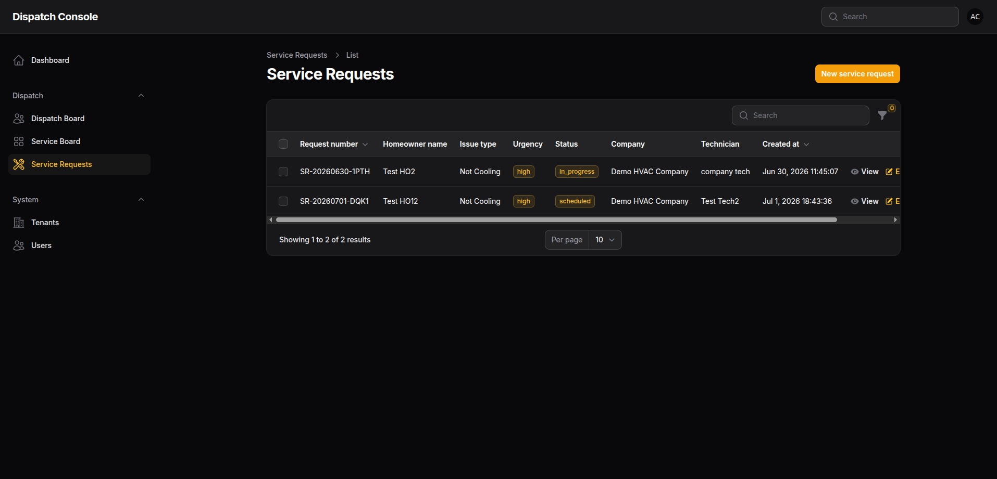997x479 pixels.
Task: Click Not Cooling in SR-20260701-DQK1 row
Action: [x=480, y=201]
